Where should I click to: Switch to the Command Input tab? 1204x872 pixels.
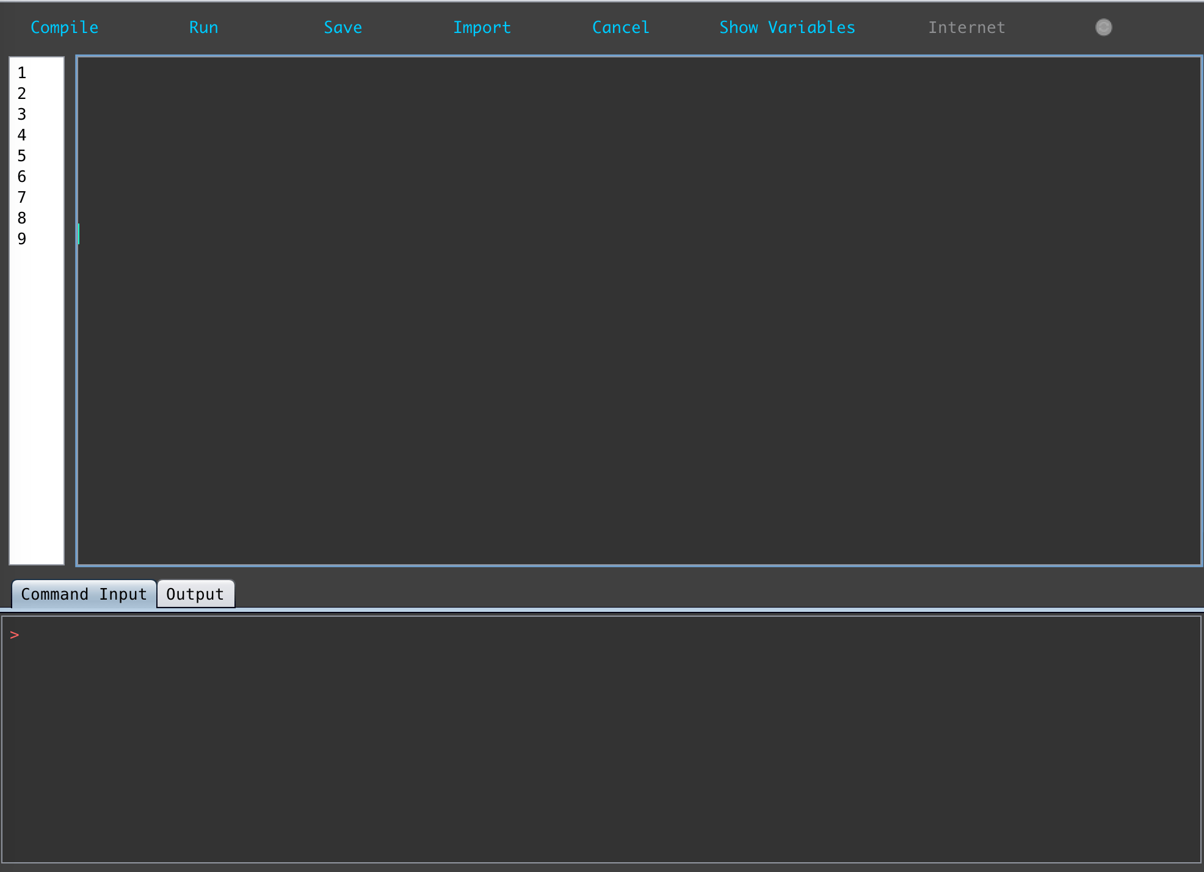83,593
